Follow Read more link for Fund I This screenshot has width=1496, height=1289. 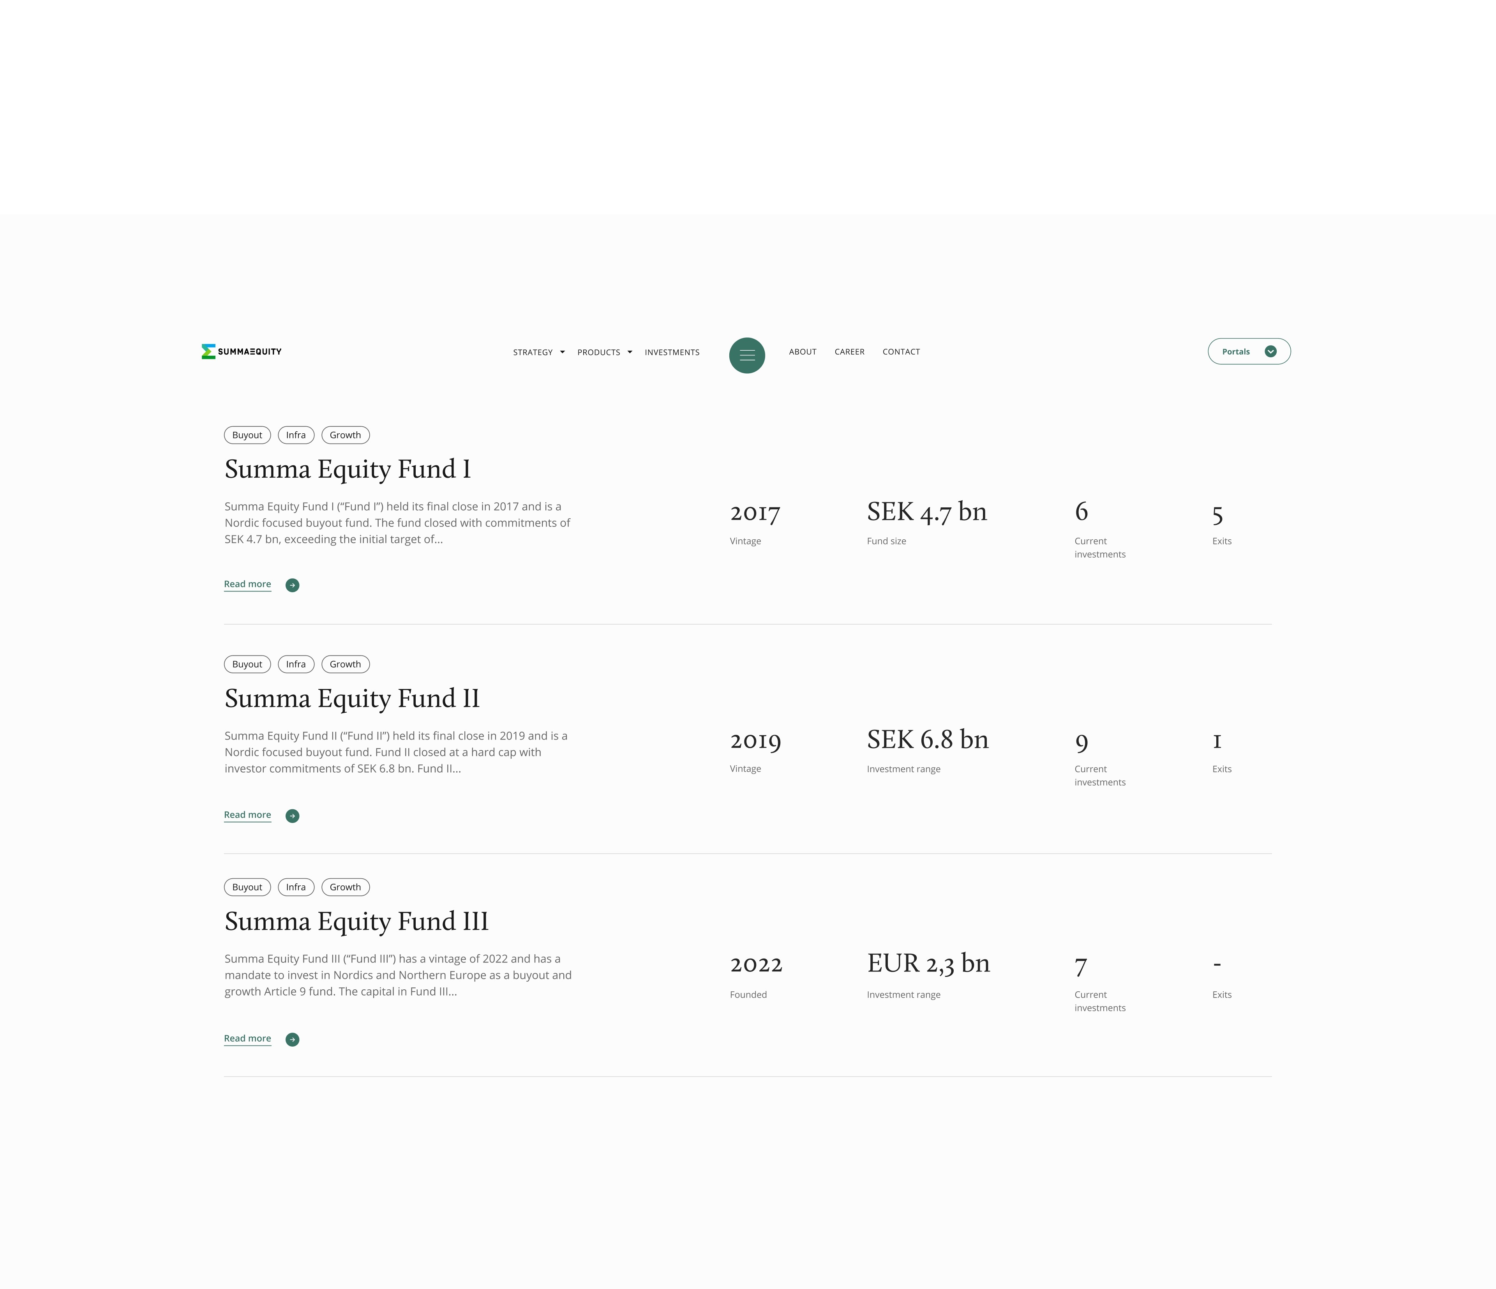tap(248, 584)
